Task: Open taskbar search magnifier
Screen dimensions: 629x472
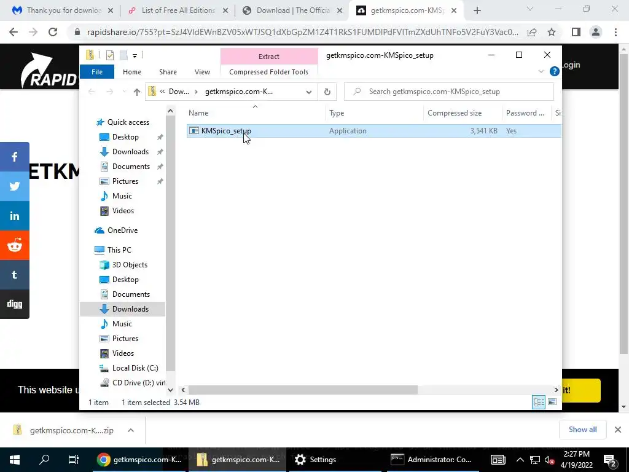Action: (x=44, y=460)
